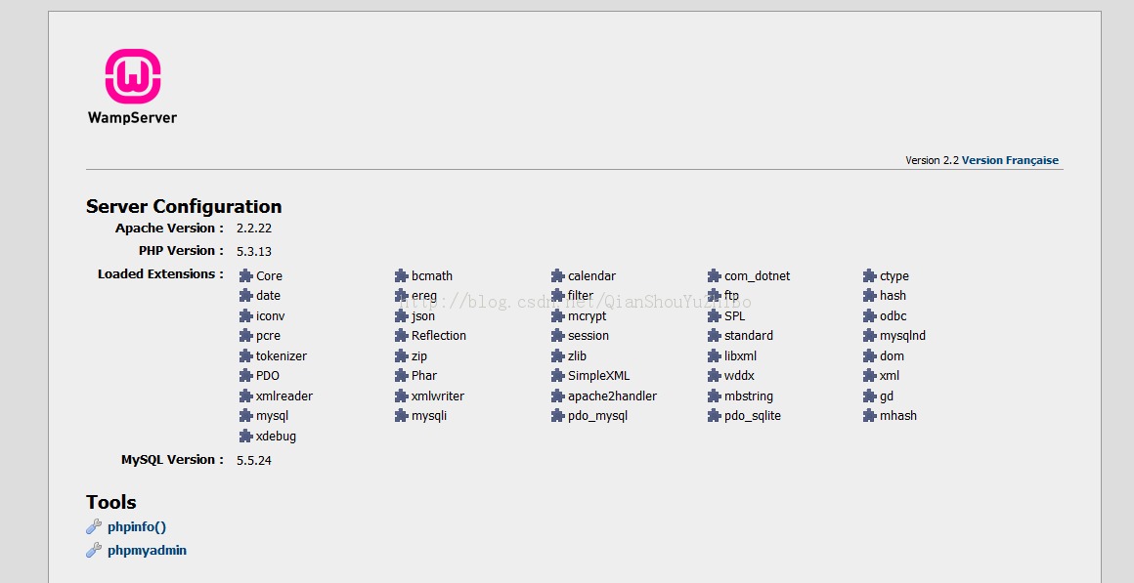Open the phpinfo() tool link
The height and width of the screenshot is (583, 1134).
[x=137, y=527]
